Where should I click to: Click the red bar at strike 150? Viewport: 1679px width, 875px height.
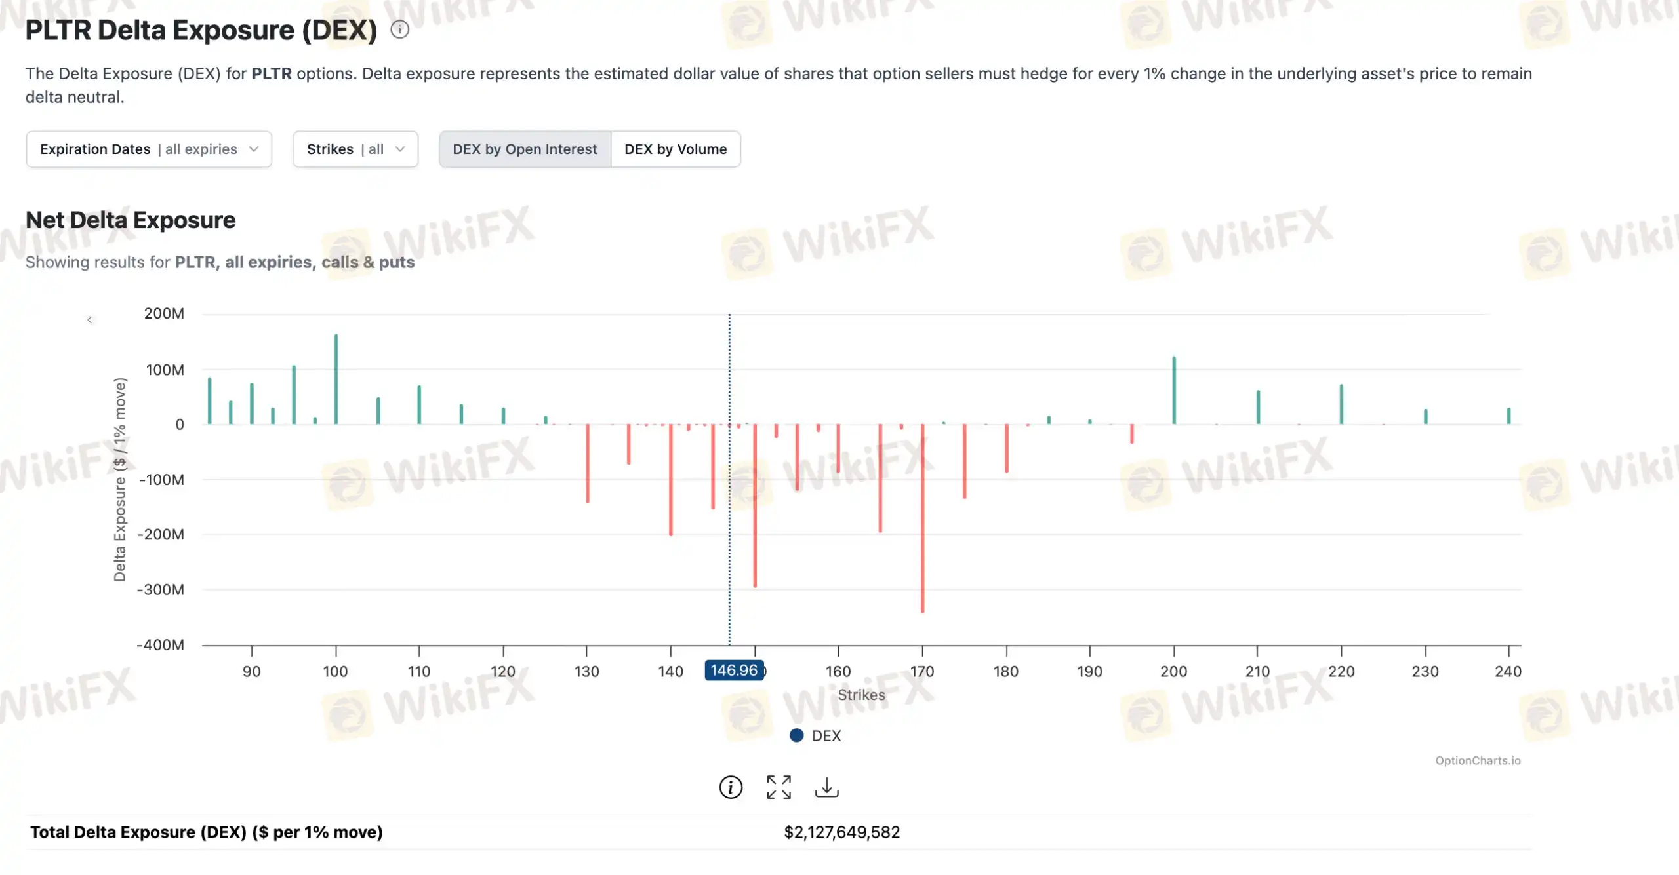pyautogui.click(x=755, y=505)
